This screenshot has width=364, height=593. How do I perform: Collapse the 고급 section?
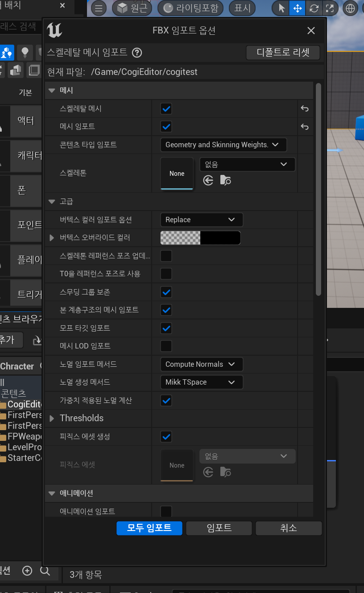pyautogui.click(x=52, y=202)
